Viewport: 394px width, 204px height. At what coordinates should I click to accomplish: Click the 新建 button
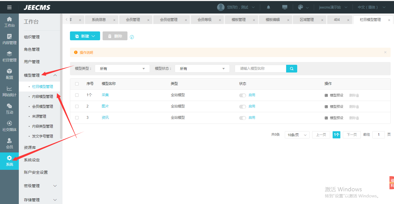coord(85,36)
